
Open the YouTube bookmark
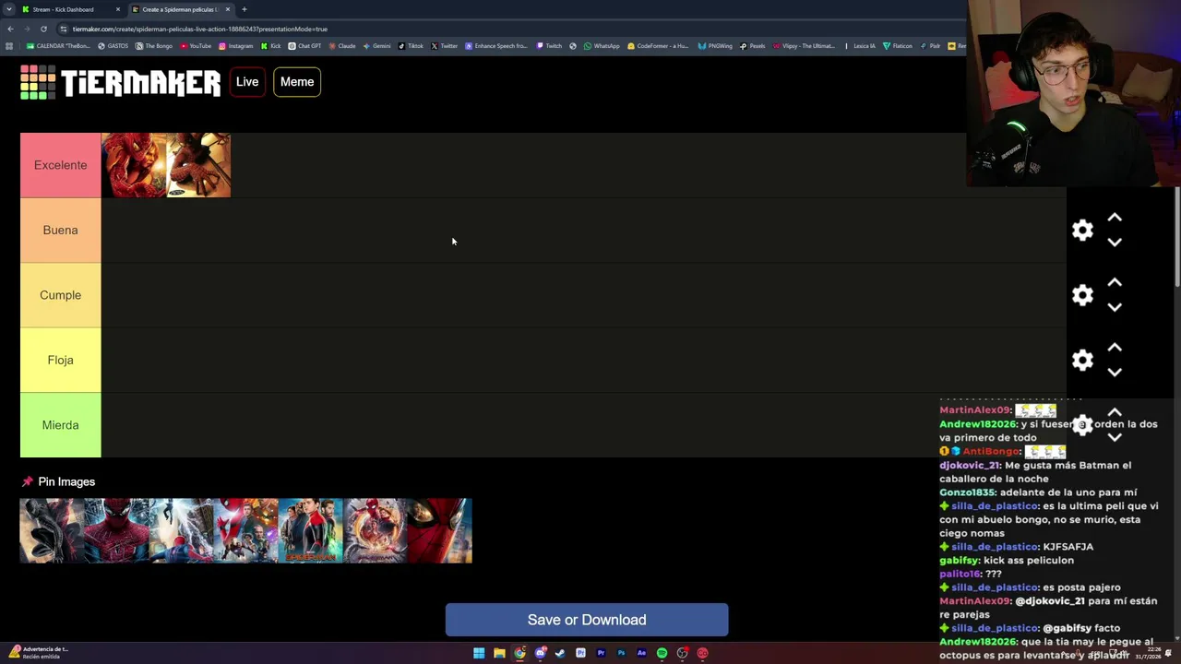point(197,46)
